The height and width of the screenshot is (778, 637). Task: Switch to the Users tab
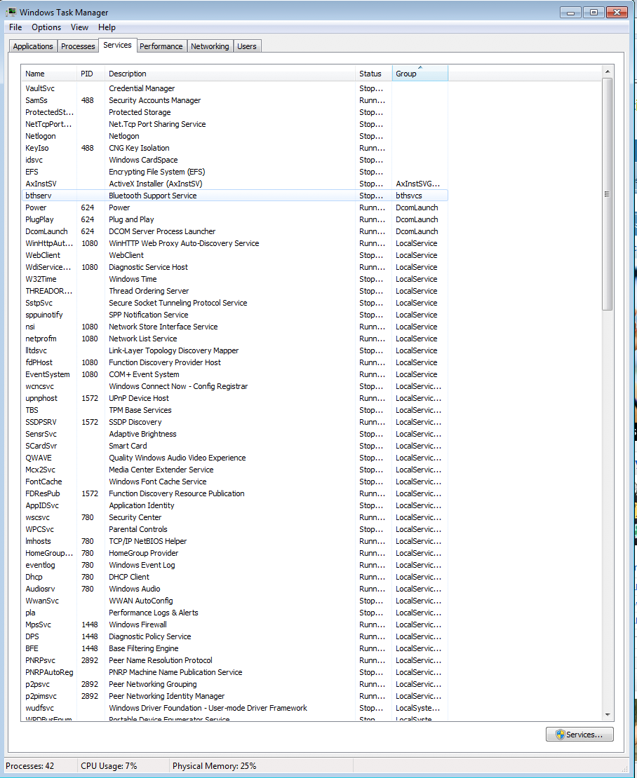[247, 46]
